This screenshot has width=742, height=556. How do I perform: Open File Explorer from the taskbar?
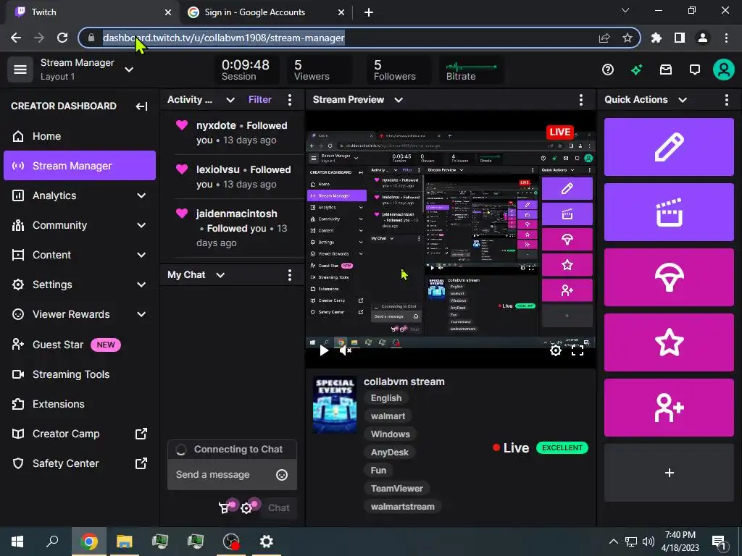(x=124, y=542)
